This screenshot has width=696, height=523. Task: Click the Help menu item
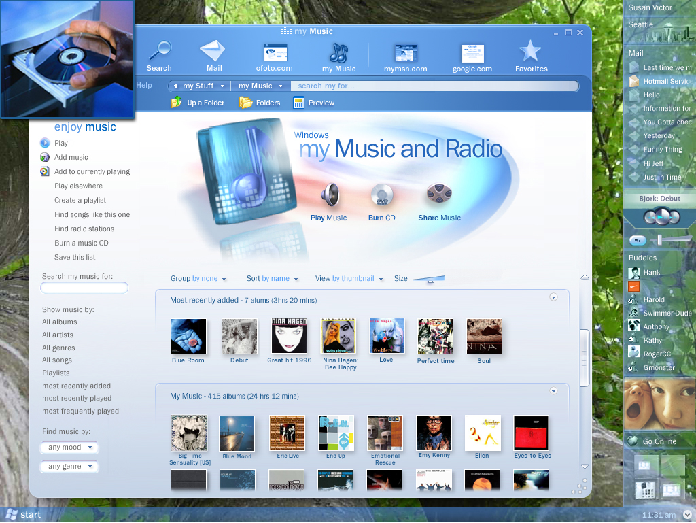click(144, 85)
